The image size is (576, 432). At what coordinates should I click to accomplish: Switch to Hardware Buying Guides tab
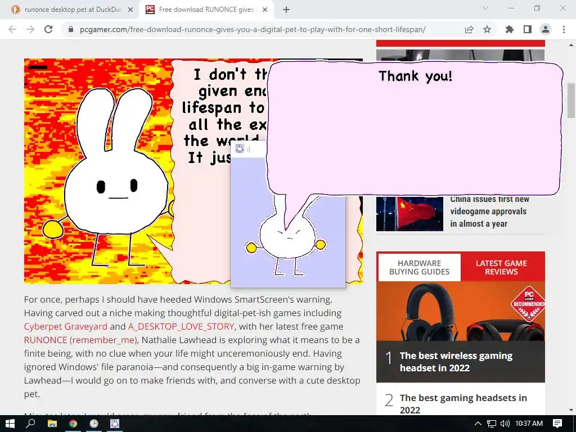419,267
